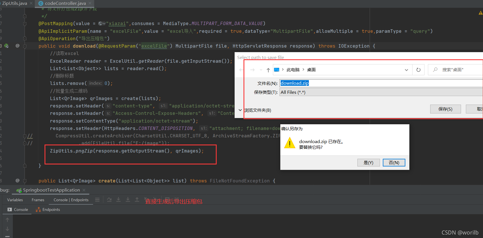Screen dimensions: 483x238
Task: Click the download method name
Action: click(x=84, y=46)
